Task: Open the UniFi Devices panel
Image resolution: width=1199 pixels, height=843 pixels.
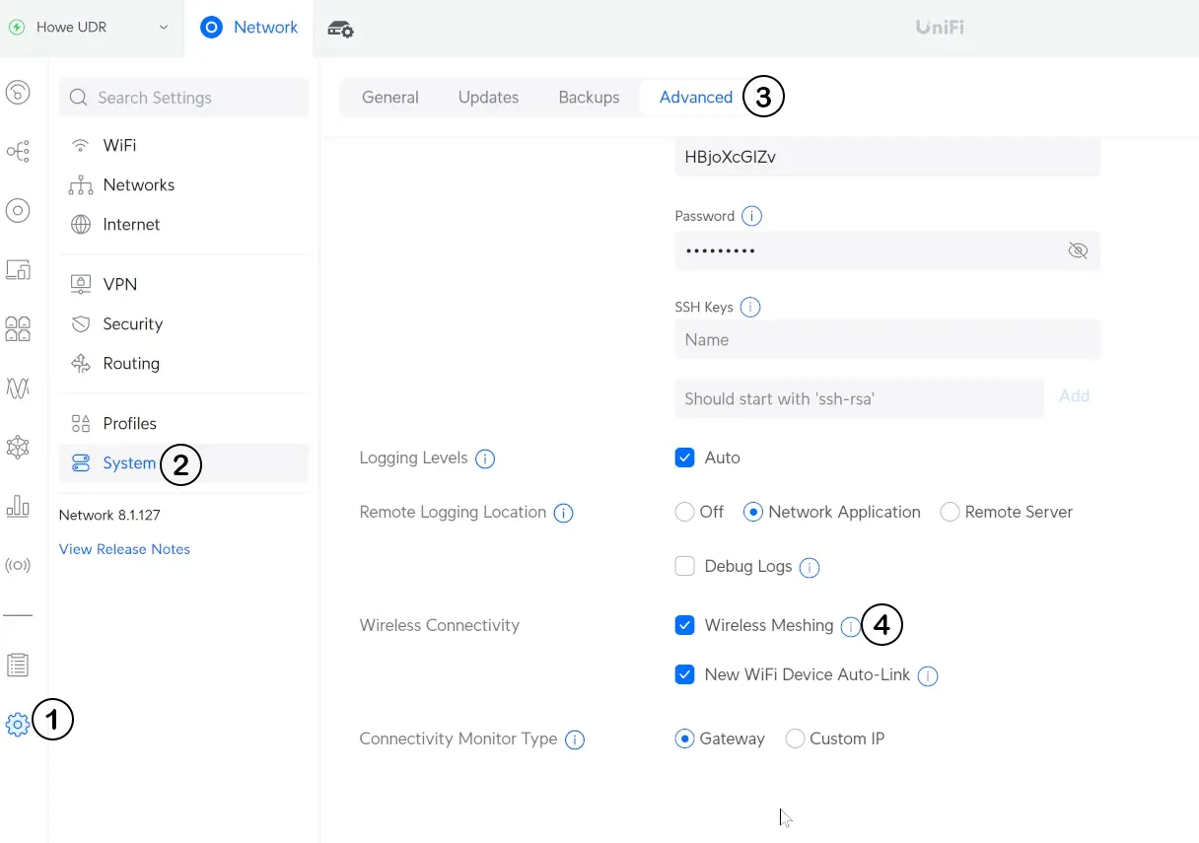Action: (18, 210)
